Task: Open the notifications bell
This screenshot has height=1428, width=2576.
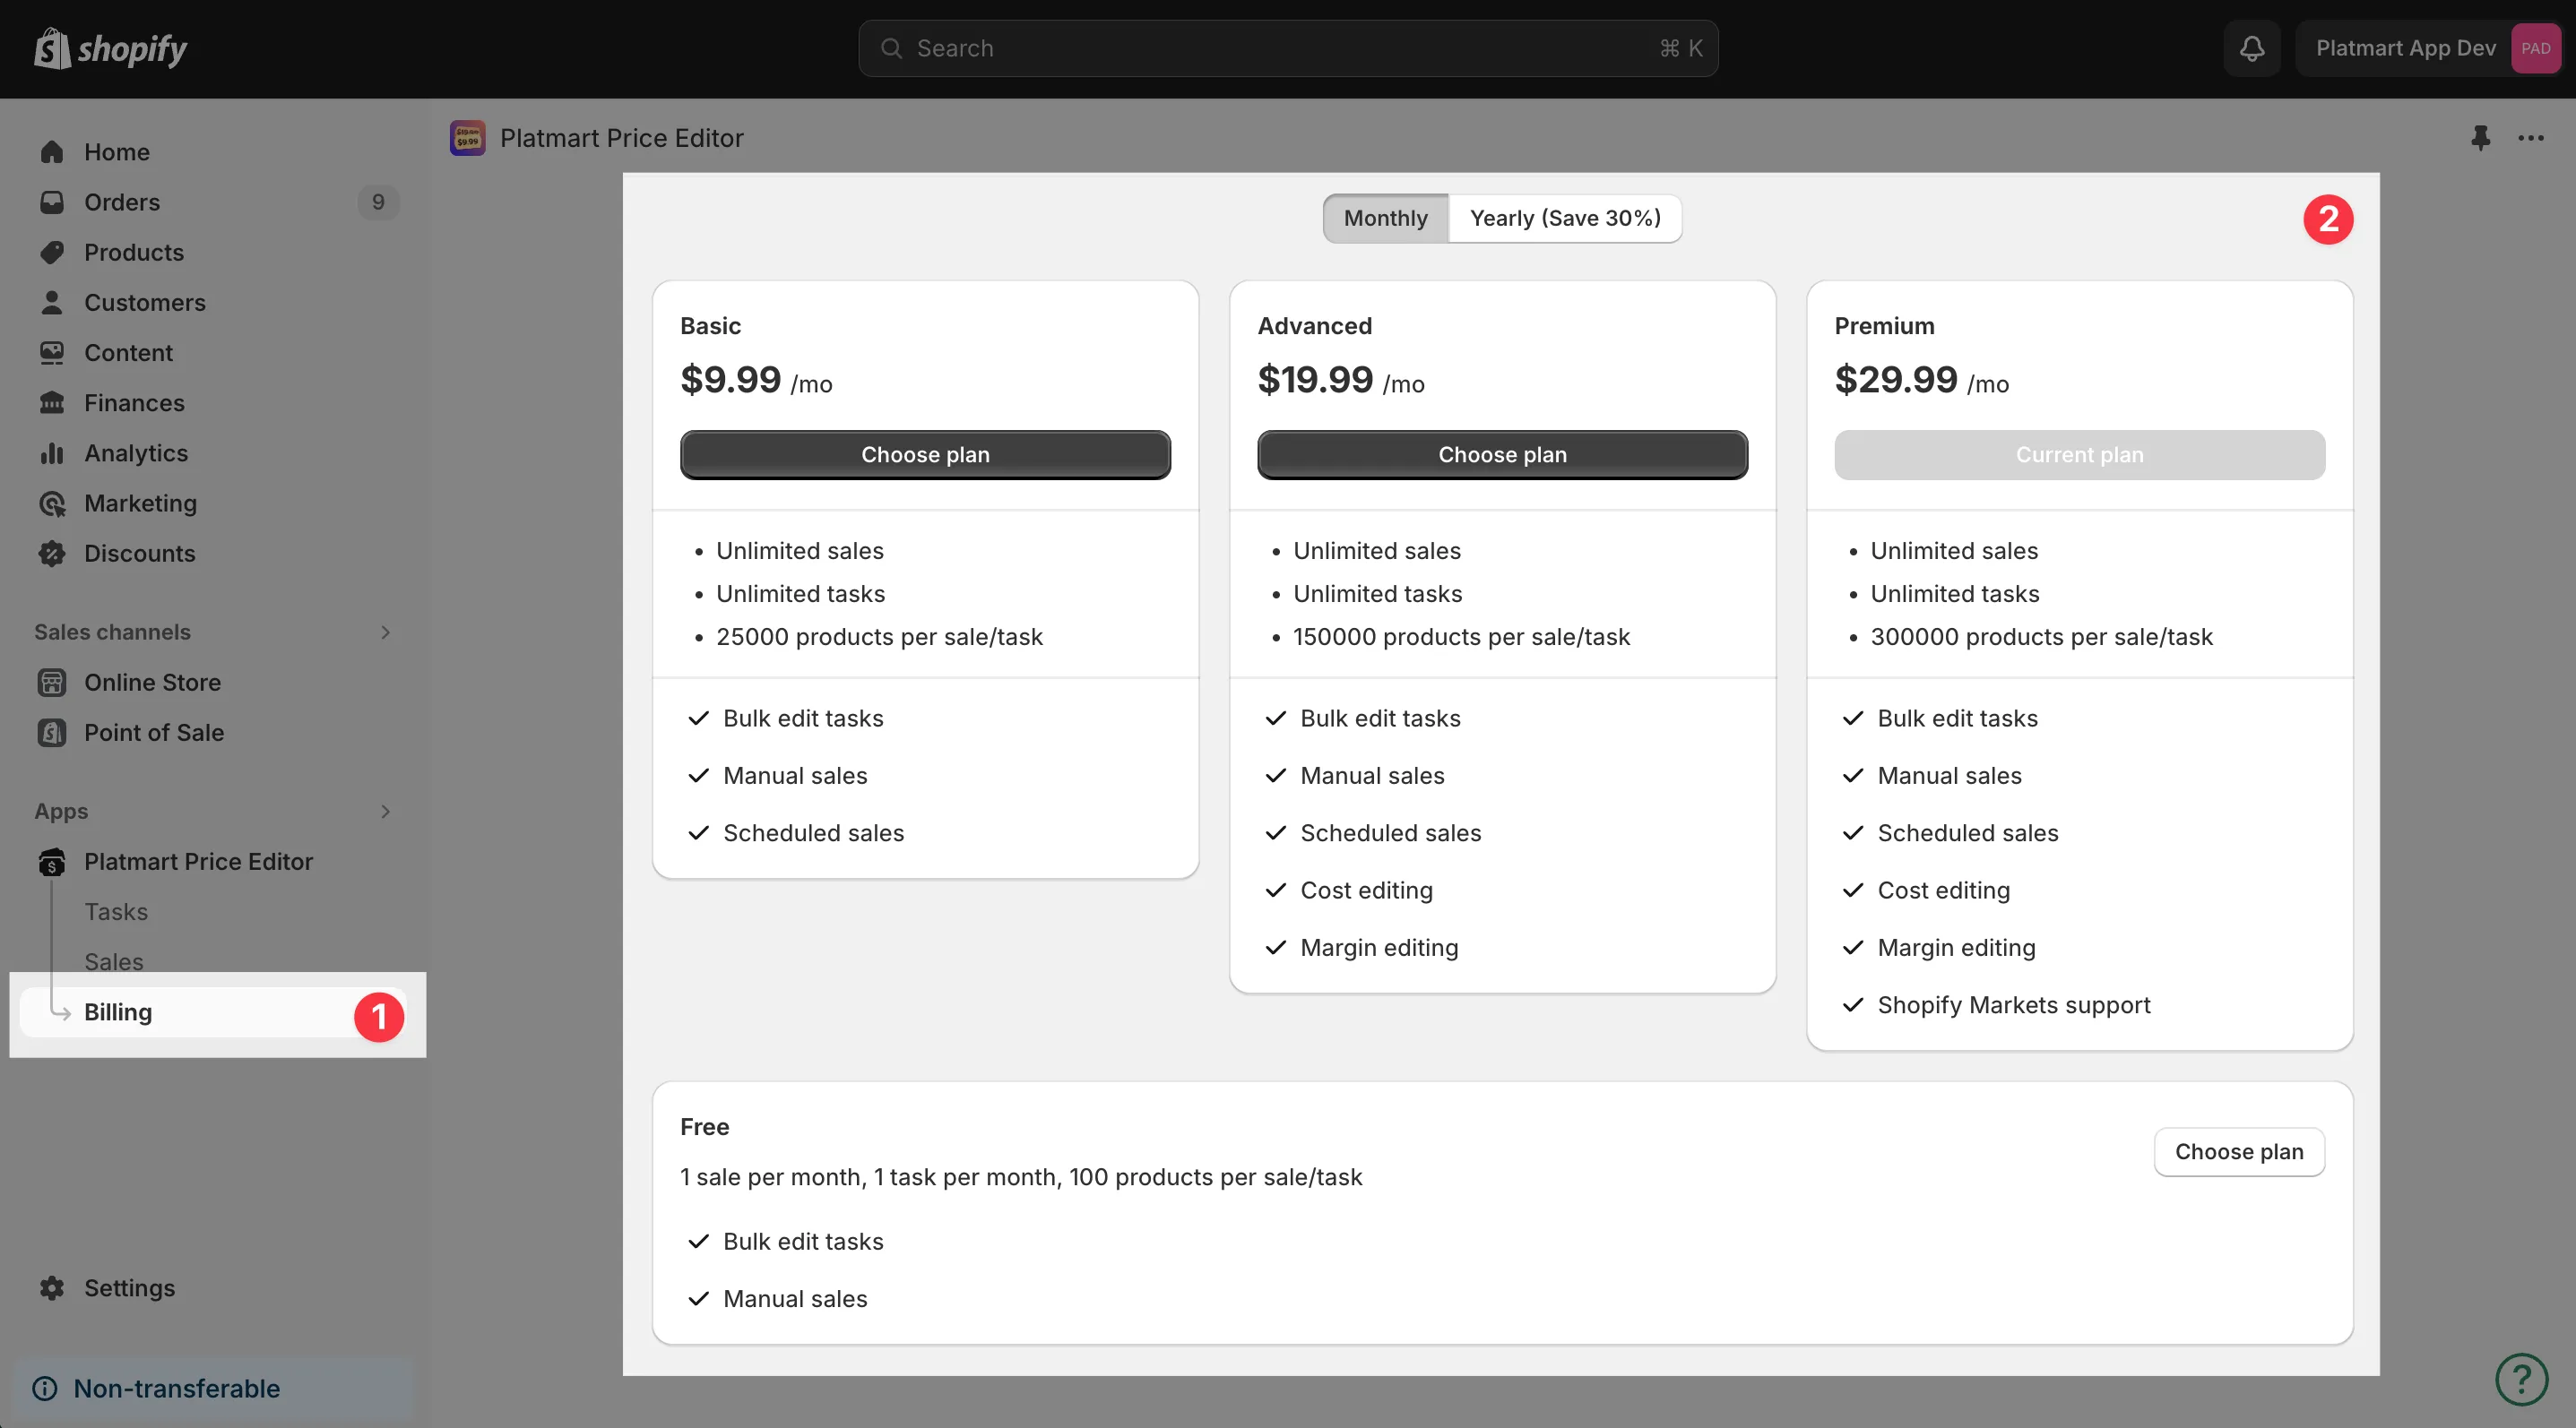Action: point(2252,48)
